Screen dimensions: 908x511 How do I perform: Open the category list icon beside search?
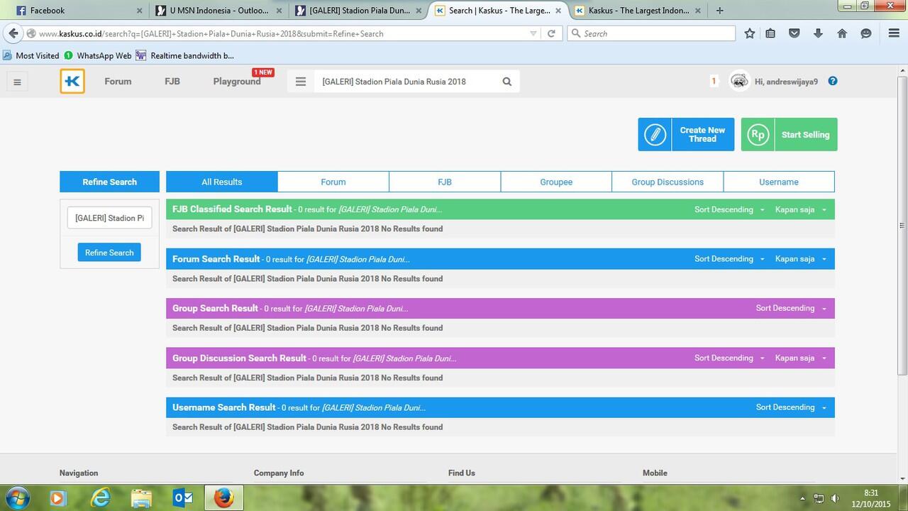point(301,82)
